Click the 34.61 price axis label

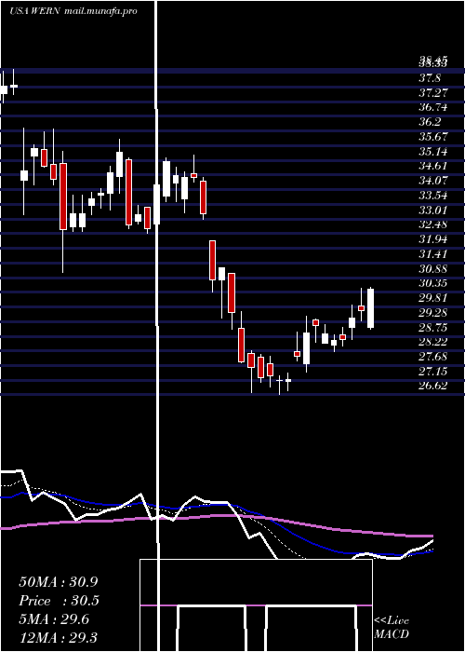pyautogui.click(x=433, y=166)
